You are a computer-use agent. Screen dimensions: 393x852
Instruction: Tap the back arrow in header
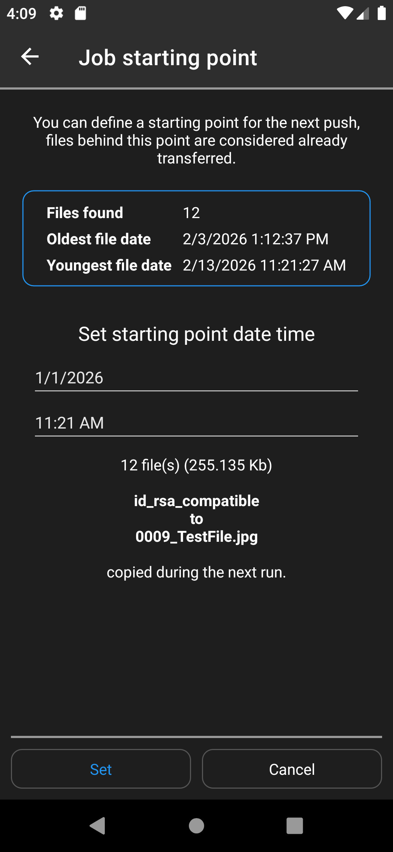click(30, 57)
